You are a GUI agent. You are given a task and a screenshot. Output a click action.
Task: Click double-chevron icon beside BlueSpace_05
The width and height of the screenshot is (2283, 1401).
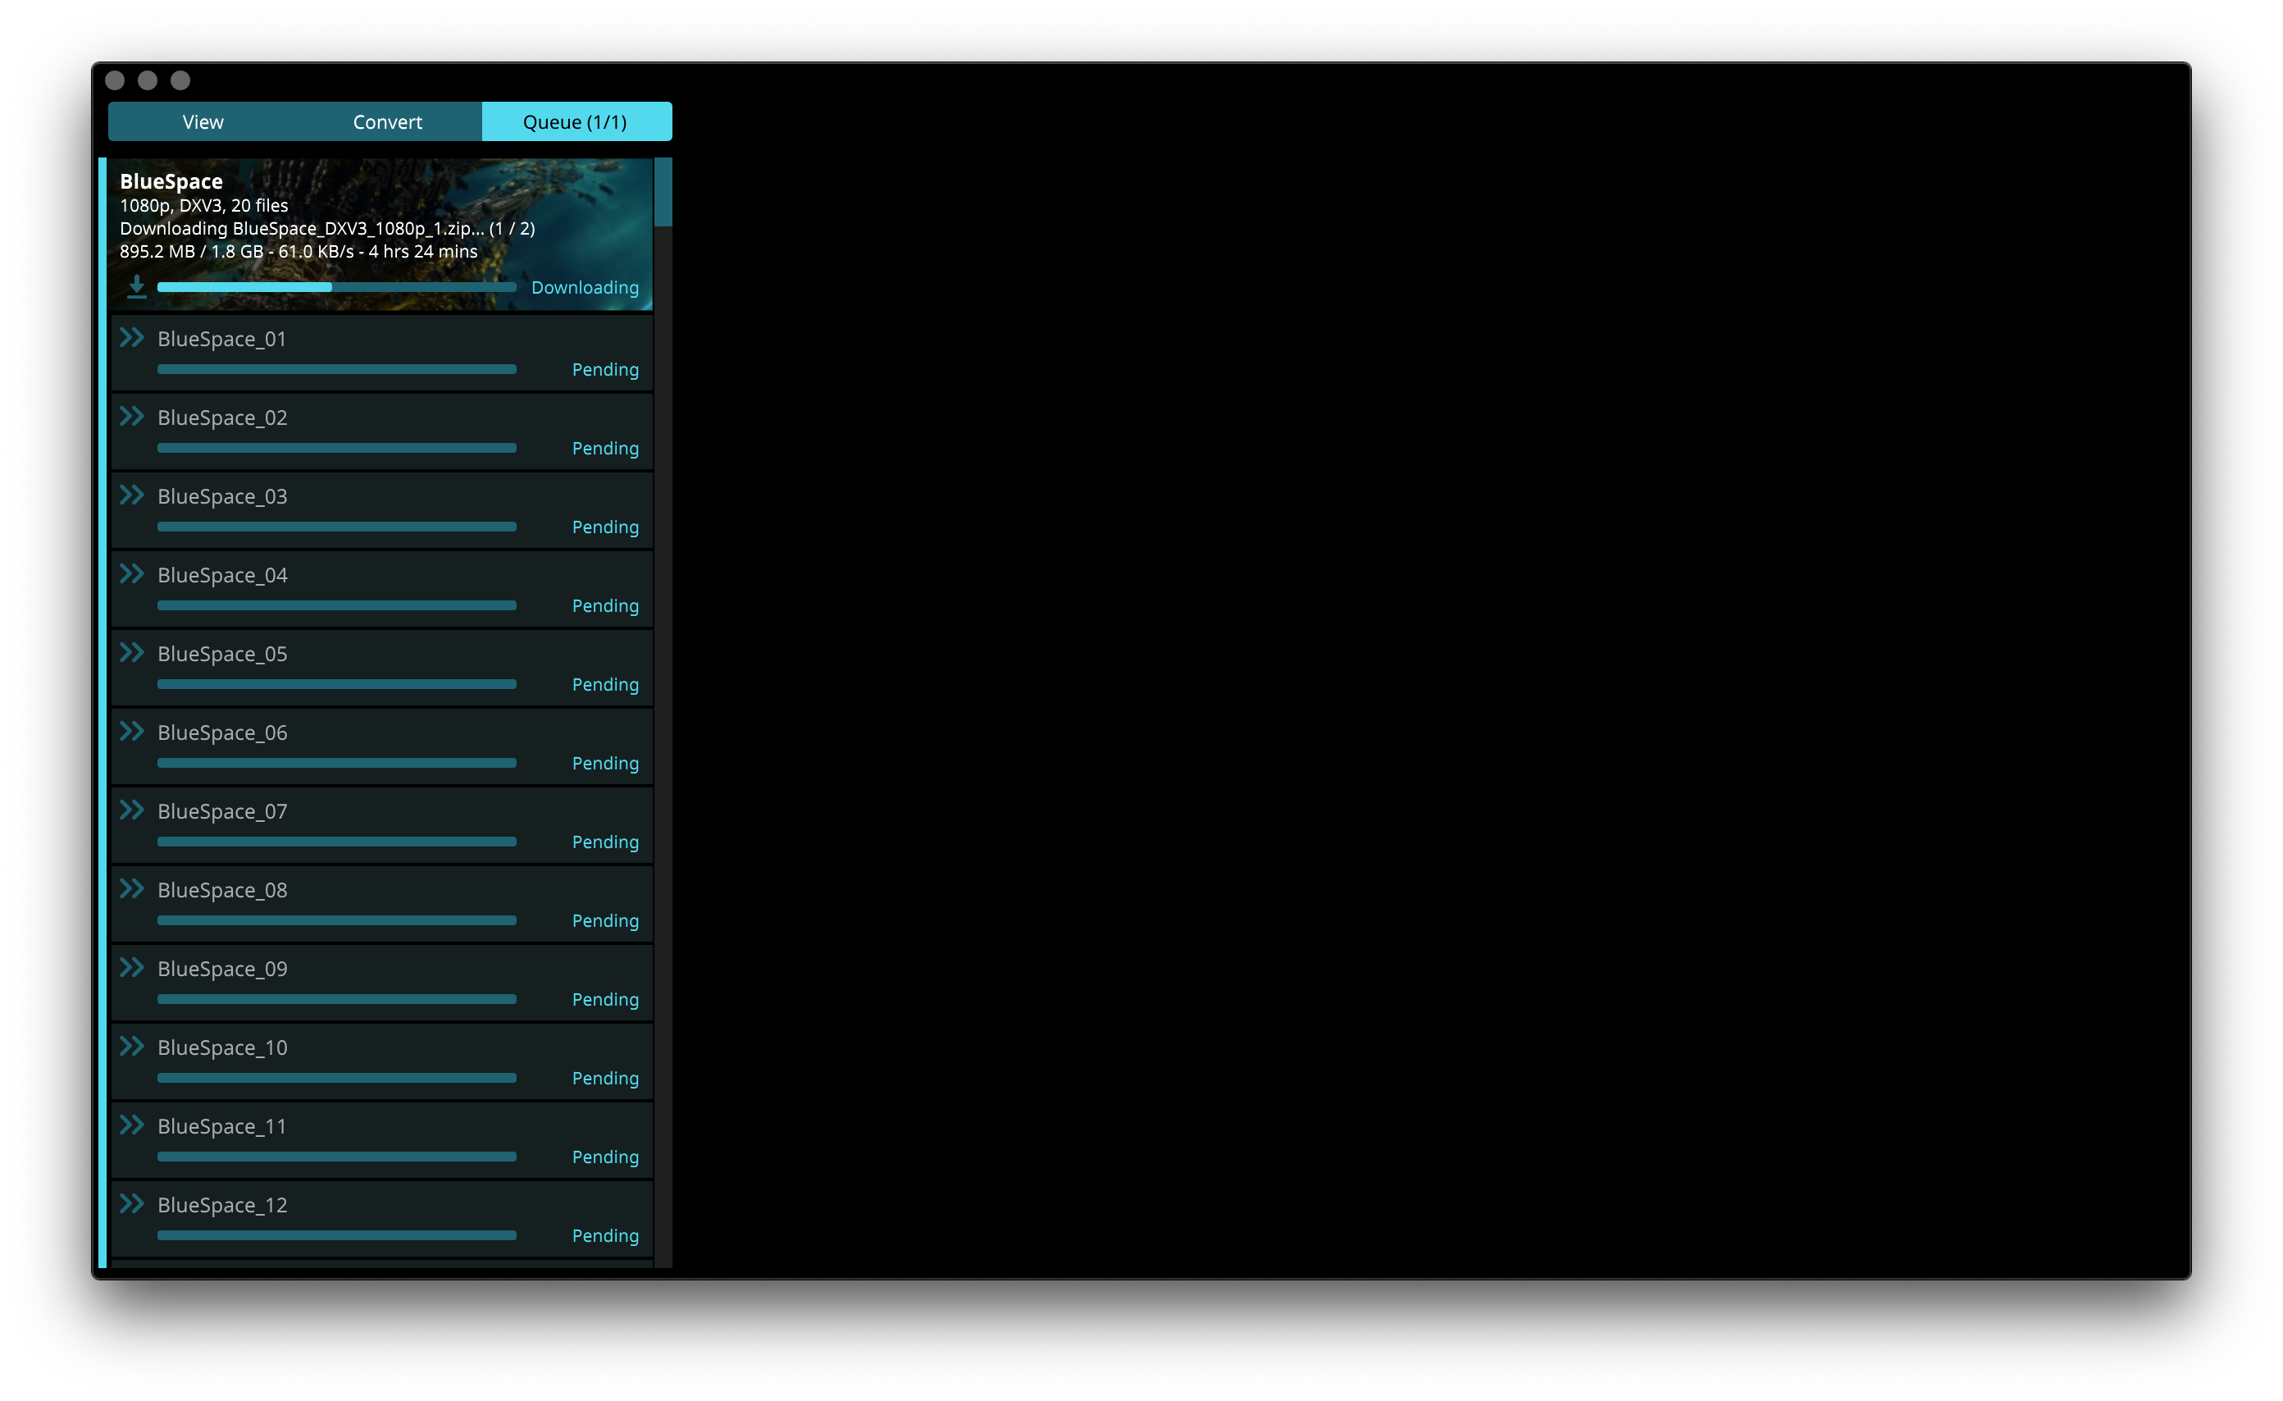point(131,652)
